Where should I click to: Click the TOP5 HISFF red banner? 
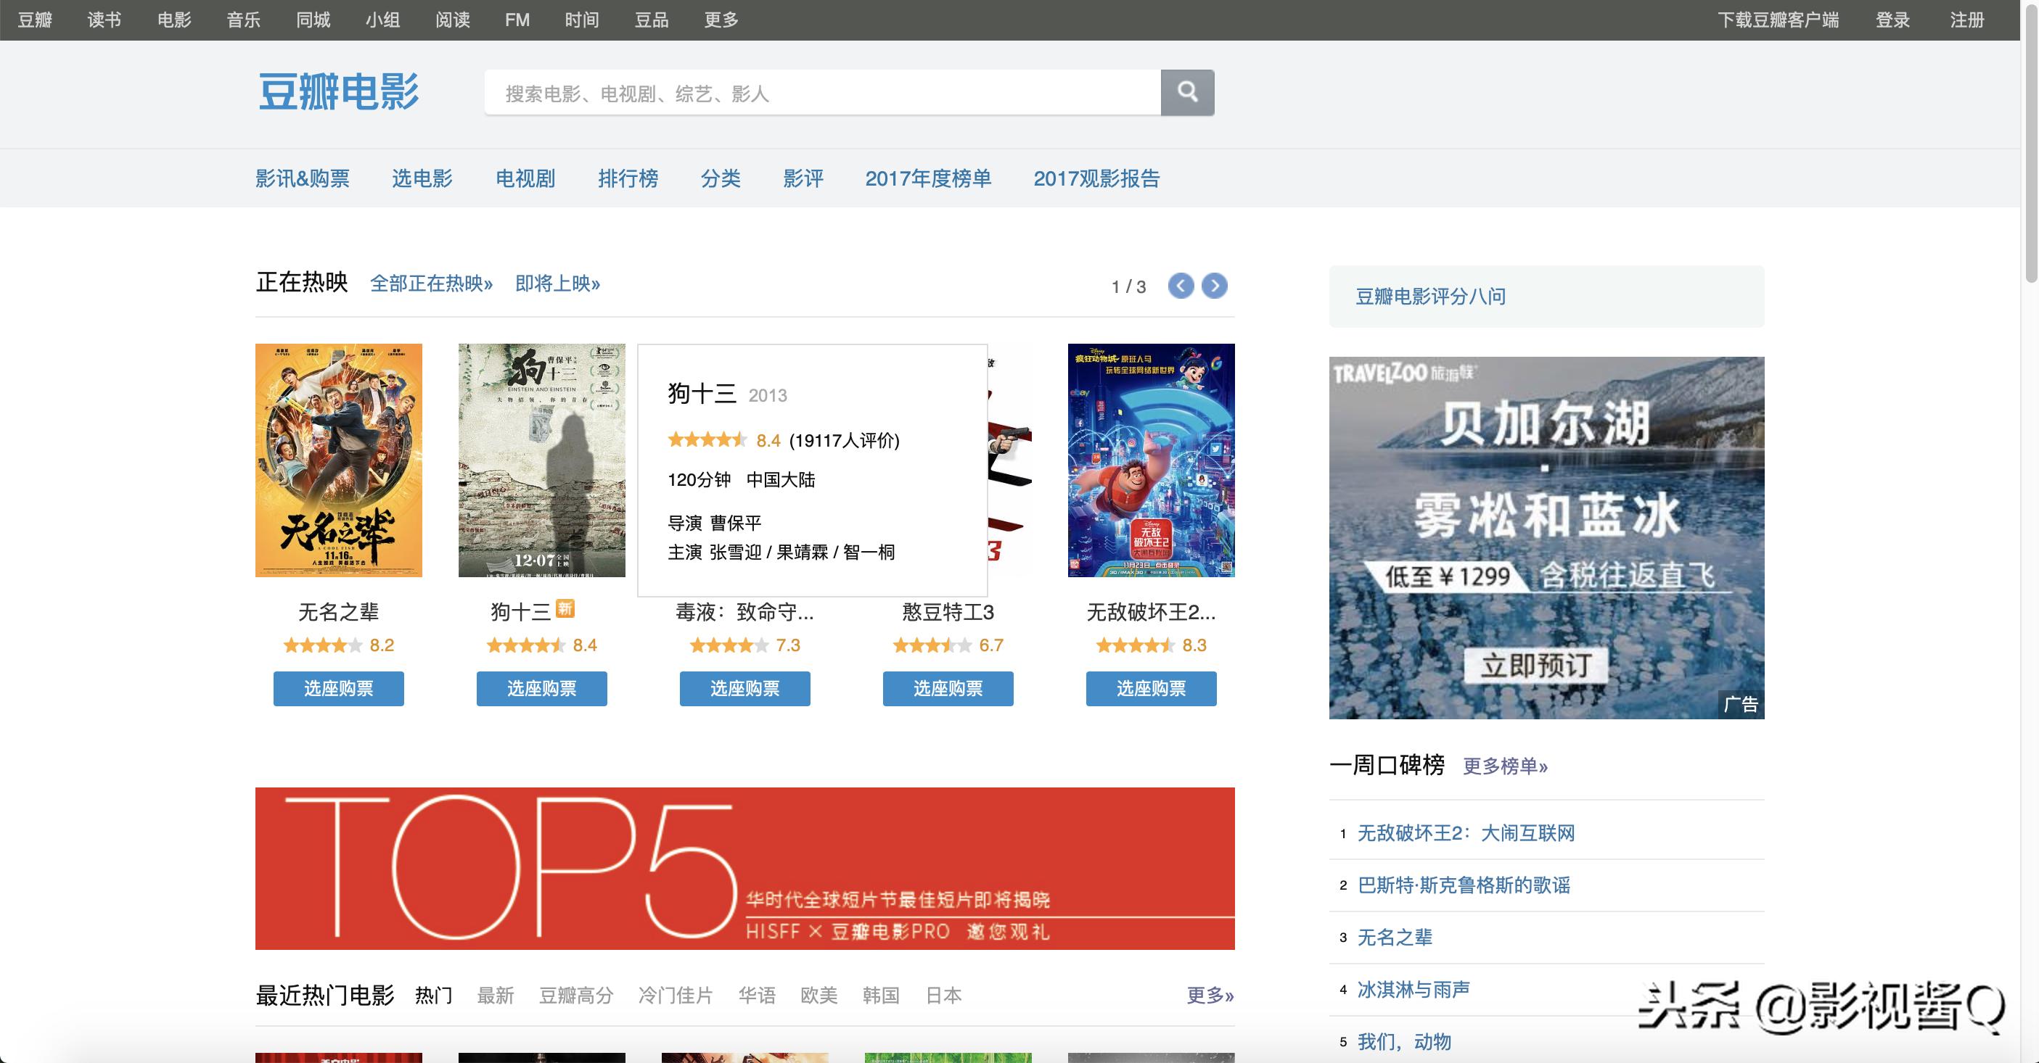tap(744, 868)
